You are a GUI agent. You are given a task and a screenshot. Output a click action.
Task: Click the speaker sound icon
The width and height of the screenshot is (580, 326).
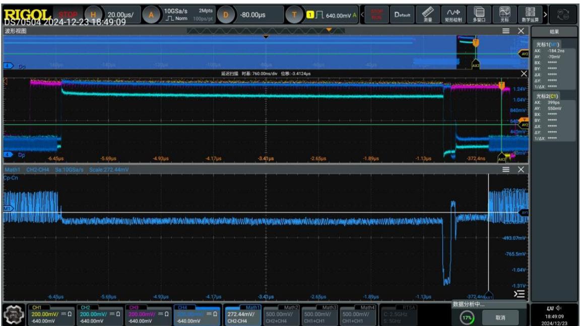tap(559, 308)
